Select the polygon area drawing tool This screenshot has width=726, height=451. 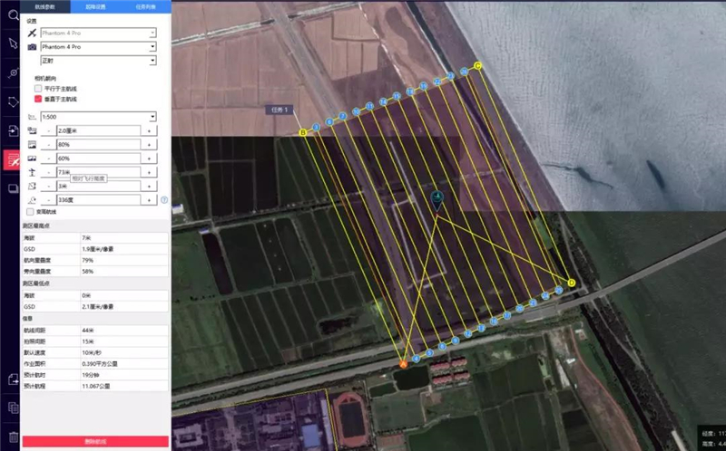click(x=13, y=101)
